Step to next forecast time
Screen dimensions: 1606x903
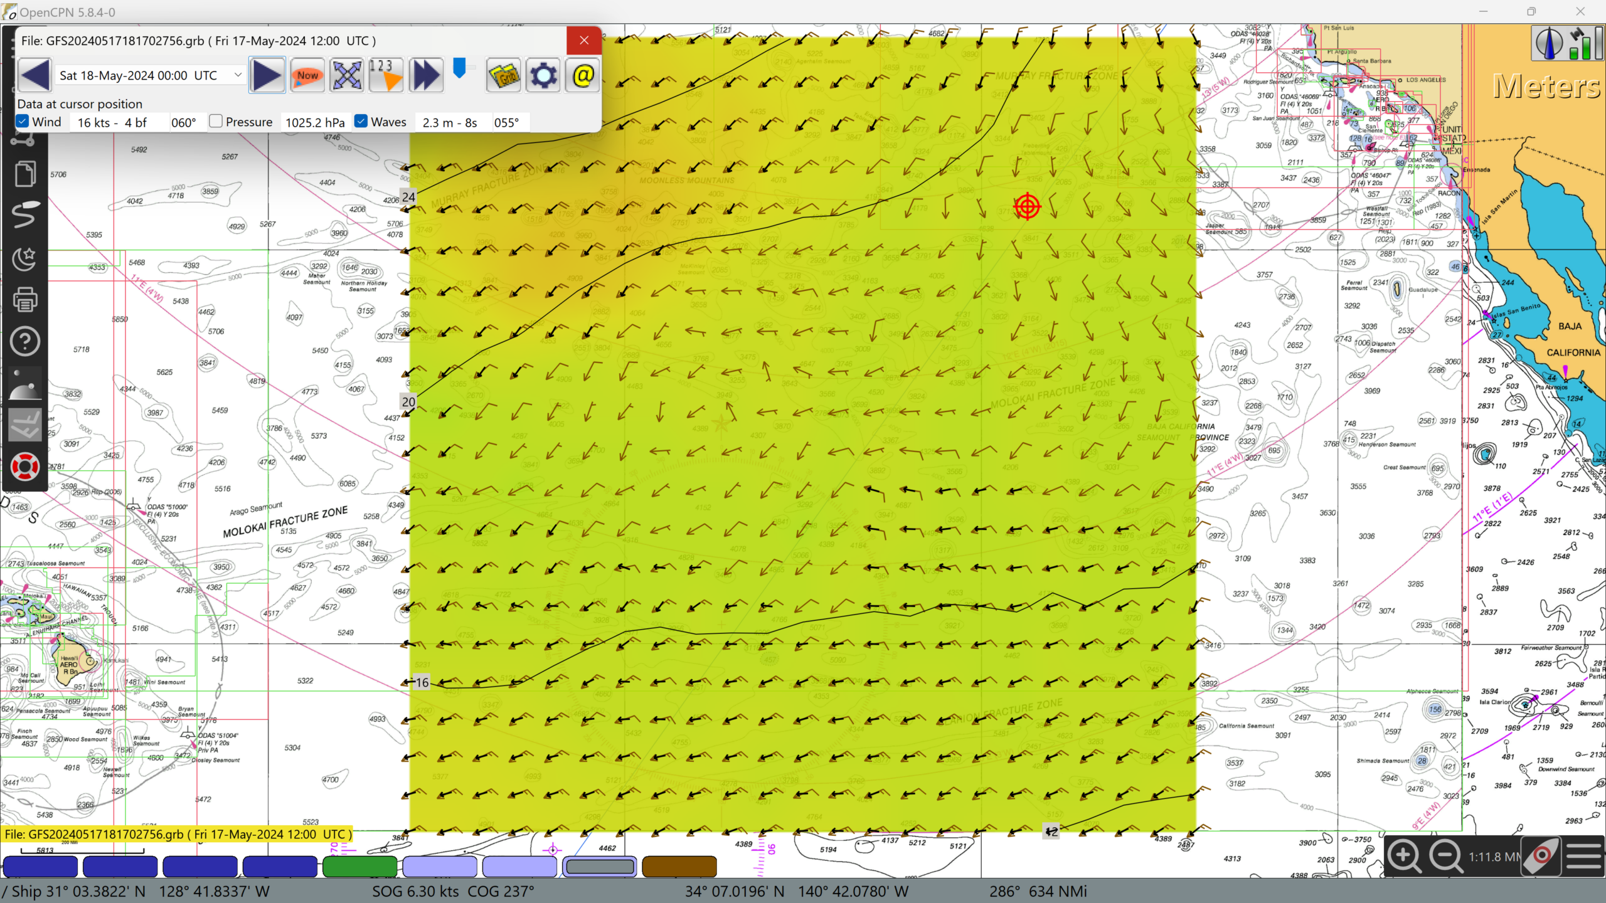[x=267, y=75]
